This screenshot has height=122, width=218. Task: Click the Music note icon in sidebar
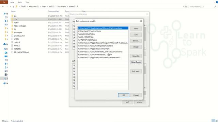(5, 67)
